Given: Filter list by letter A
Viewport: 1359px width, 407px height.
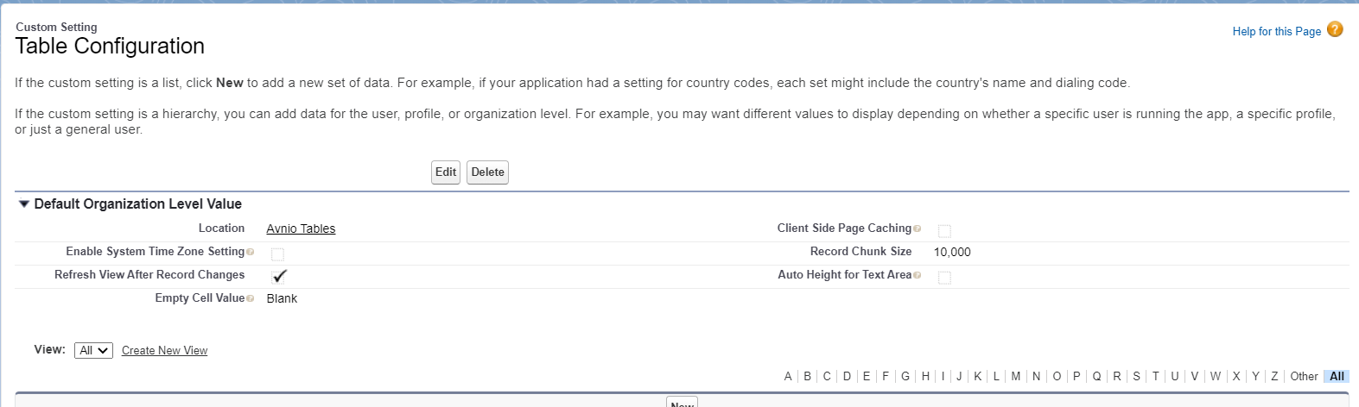Looking at the screenshot, I should (788, 376).
